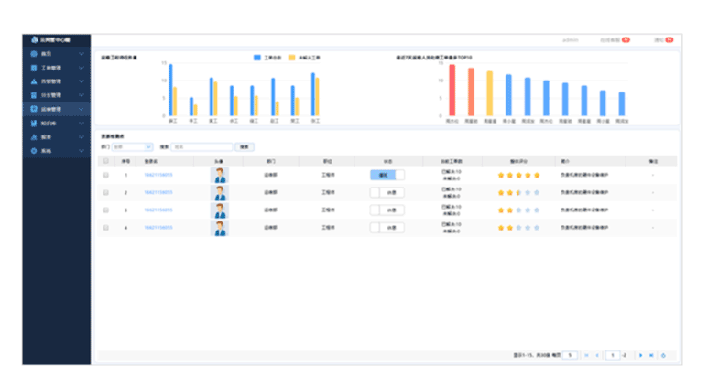
Task: Expand the 报表 menu chevron
Action: pyautogui.click(x=82, y=137)
